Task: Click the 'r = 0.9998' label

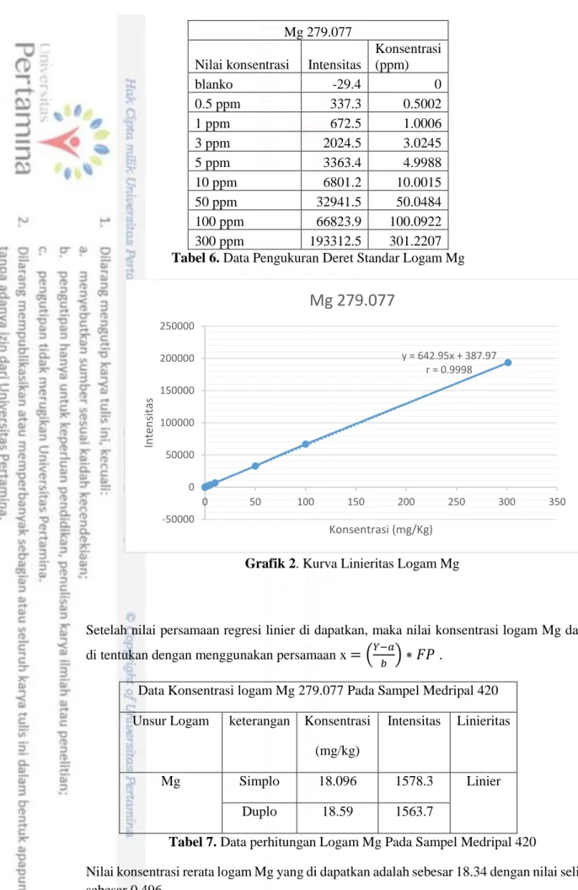Action: (449, 369)
